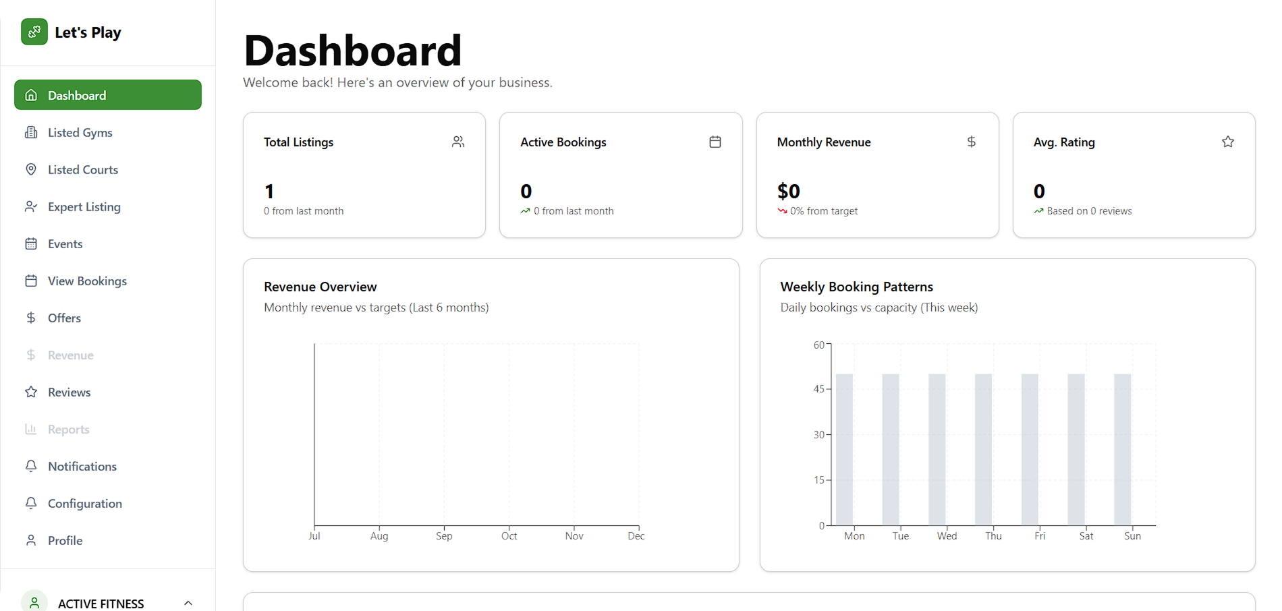This screenshot has width=1282, height=611.
Task: Open Offers from the sidebar
Action: [108, 318]
